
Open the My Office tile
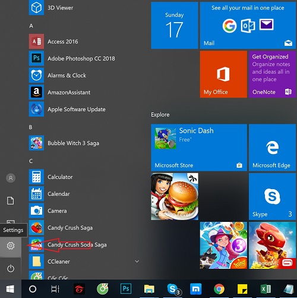[223, 74]
